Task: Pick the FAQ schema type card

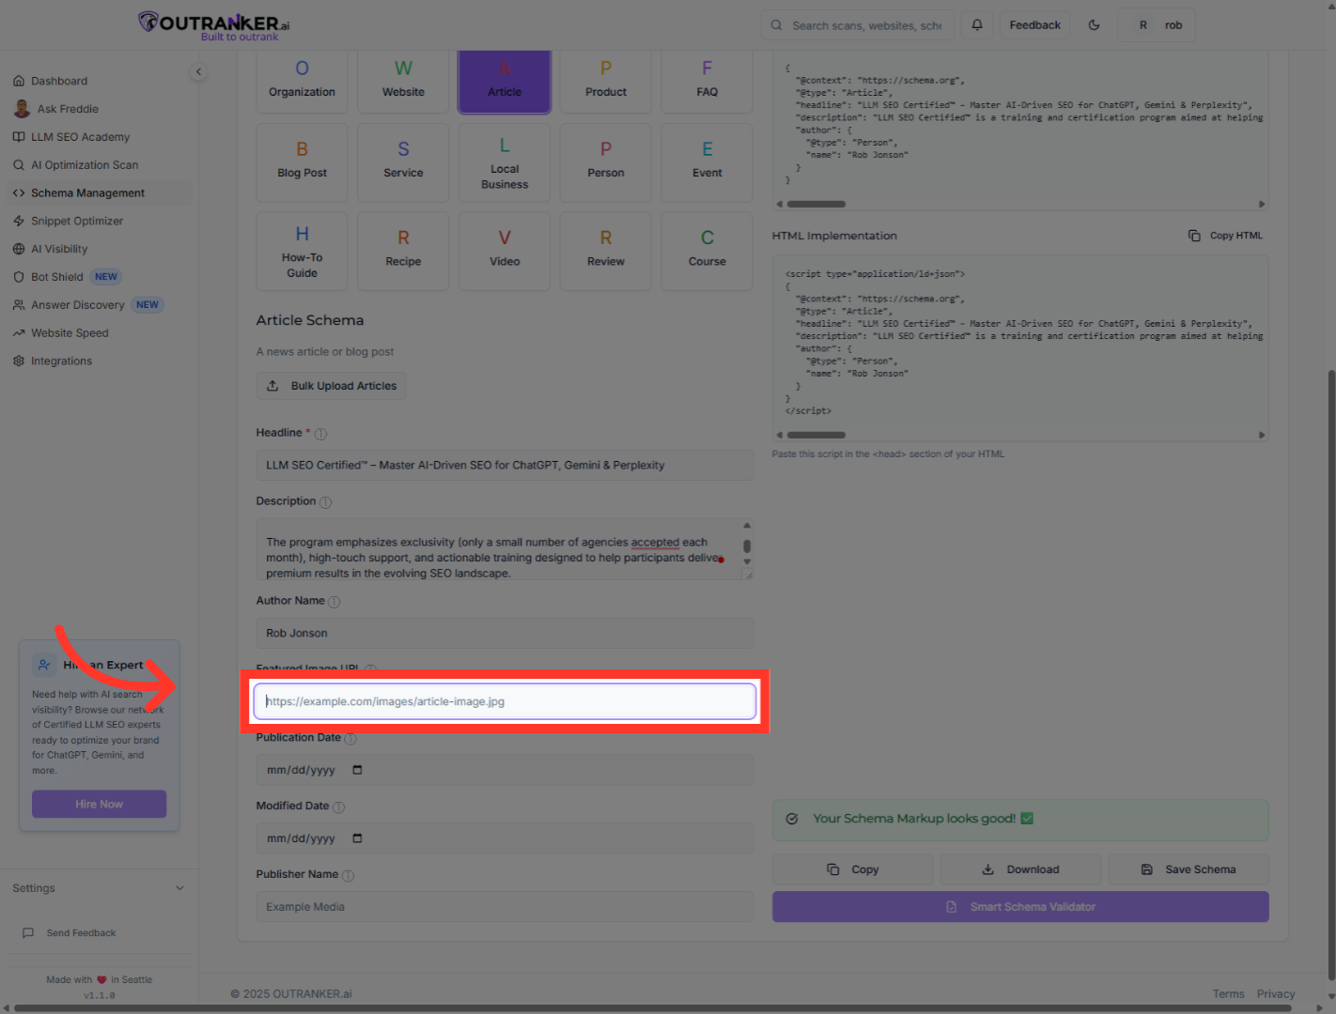Action: point(707,81)
